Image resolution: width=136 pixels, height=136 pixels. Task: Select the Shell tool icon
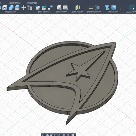pos(5,8)
